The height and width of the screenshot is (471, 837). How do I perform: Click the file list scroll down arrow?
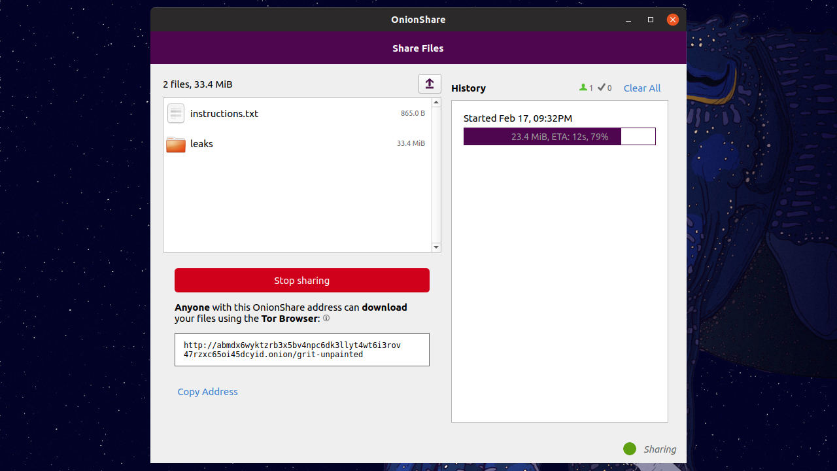[437, 247]
